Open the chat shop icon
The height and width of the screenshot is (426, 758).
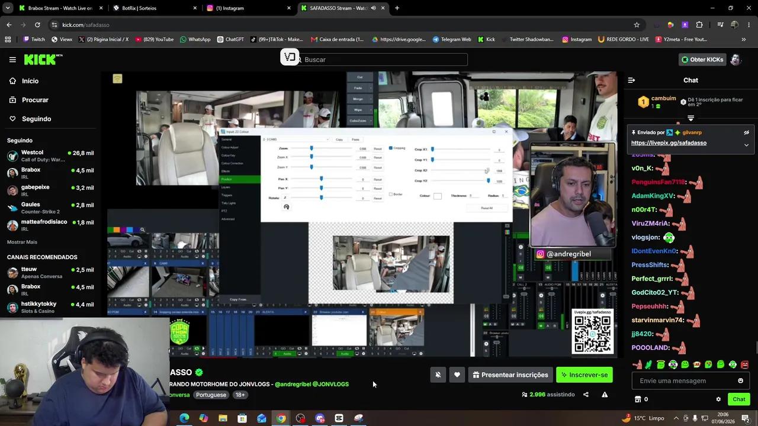[638, 399]
